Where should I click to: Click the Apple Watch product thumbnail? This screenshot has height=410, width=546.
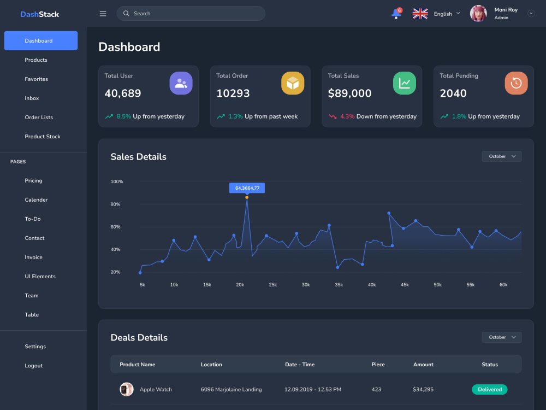[x=127, y=389]
